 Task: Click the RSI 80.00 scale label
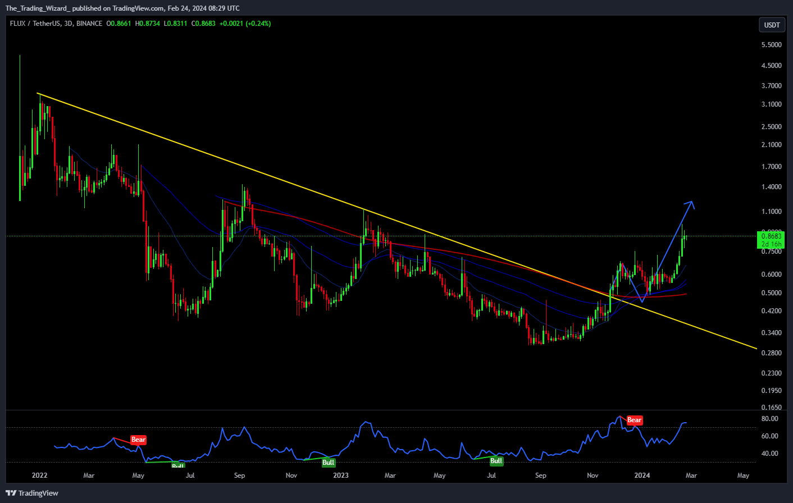click(769, 419)
